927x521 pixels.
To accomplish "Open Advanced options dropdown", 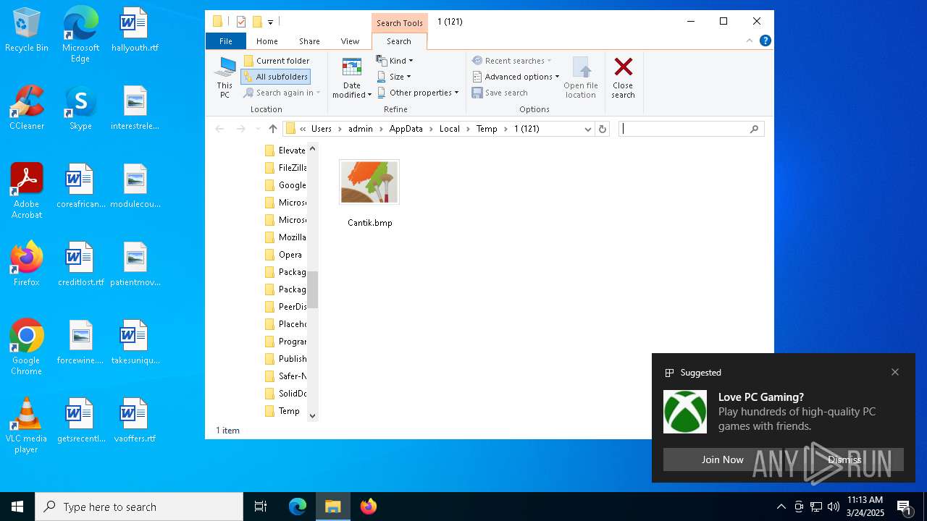I will pos(516,77).
